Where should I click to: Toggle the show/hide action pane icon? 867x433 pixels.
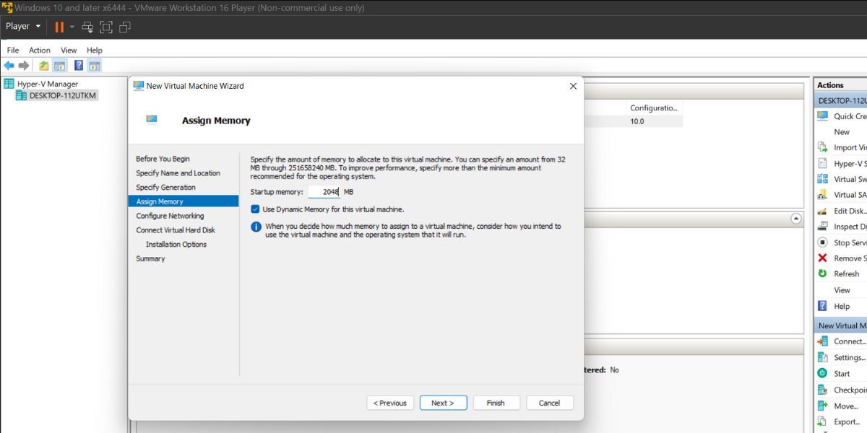click(x=95, y=66)
